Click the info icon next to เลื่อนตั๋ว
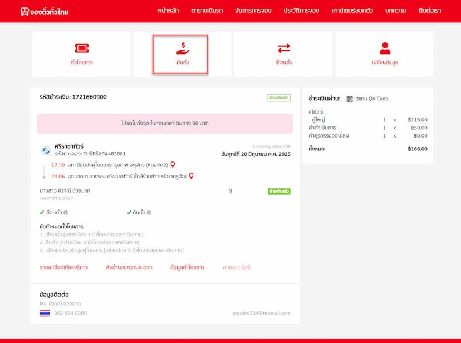The width and height of the screenshot is (461, 343). pos(66,213)
